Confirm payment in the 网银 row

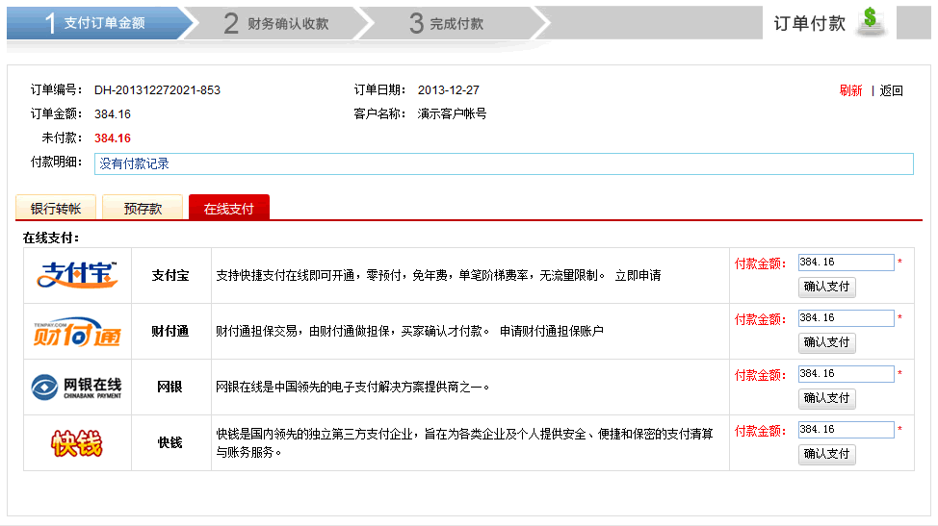coord(826,398)
